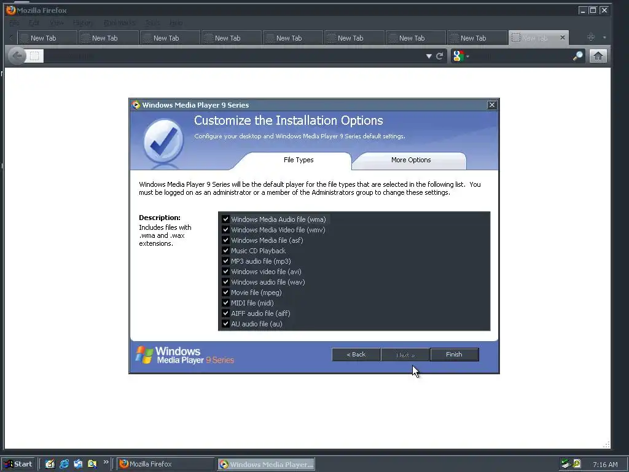Click the Description heading text
Viewport: 629px width, 472px height.
point(160,218)
